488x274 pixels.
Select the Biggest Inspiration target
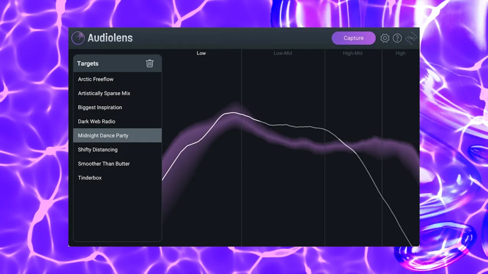pyautogui.click(x=117, y=107)
